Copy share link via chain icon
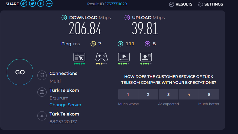238x134 pixels. pos(24,3)
